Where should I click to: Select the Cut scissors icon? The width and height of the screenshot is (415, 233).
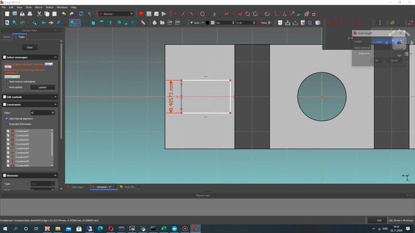pos(39,14)
